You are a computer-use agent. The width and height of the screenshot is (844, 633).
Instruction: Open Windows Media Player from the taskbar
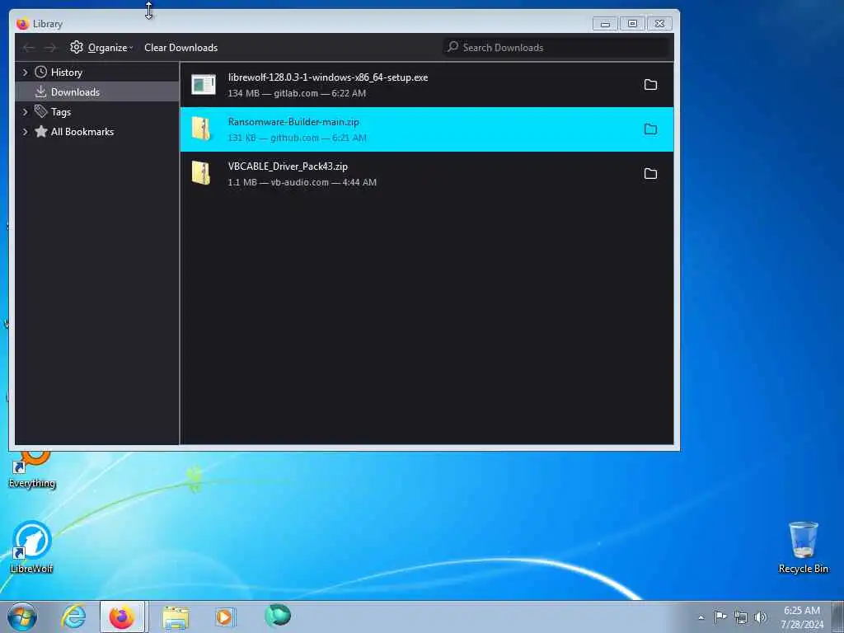point(224,617)
